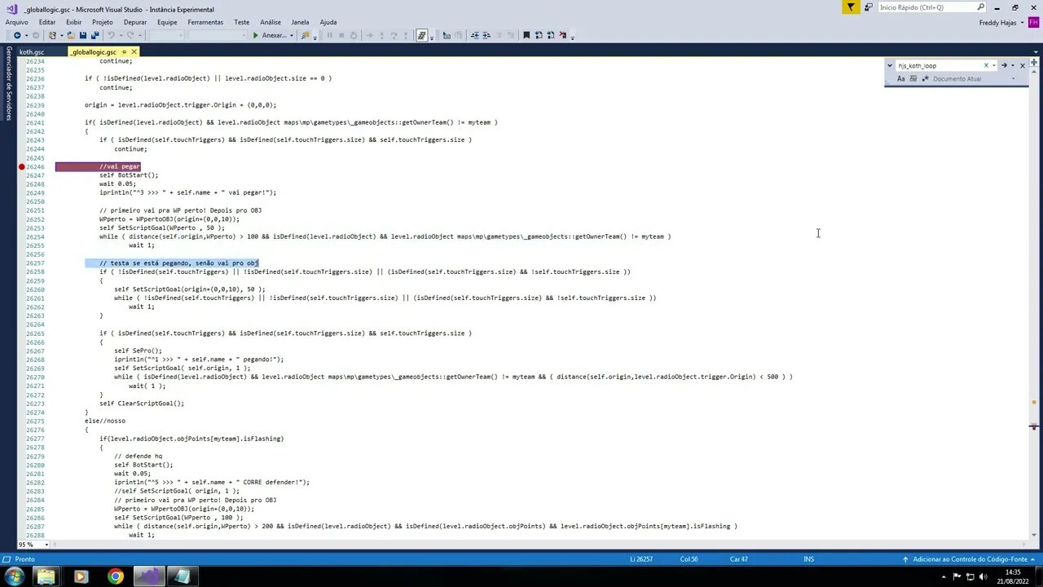
Task: Click the hjs_koth_loop find input
Action: 938,65
